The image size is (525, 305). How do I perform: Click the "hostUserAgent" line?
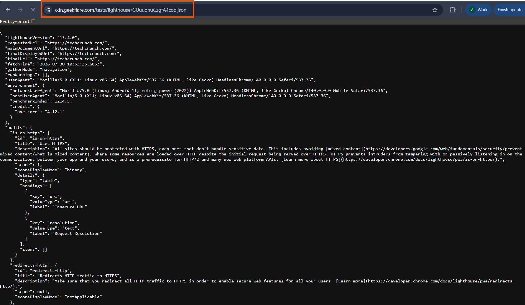(170, 96)
